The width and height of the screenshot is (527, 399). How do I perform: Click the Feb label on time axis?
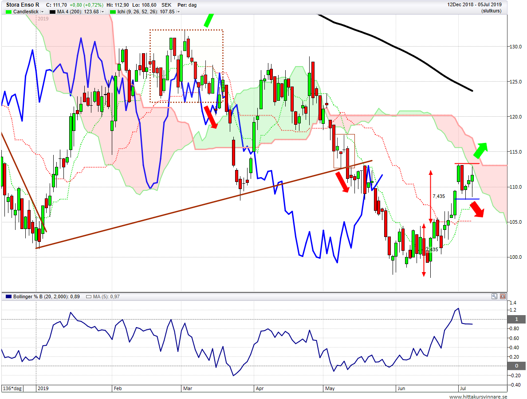[x=118, y=388]
